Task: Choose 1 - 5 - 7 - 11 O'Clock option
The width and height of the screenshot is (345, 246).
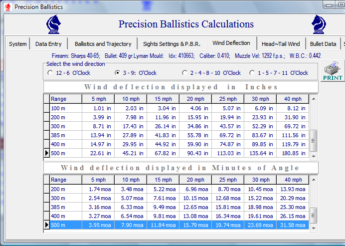Action: (x=252, y=73)
